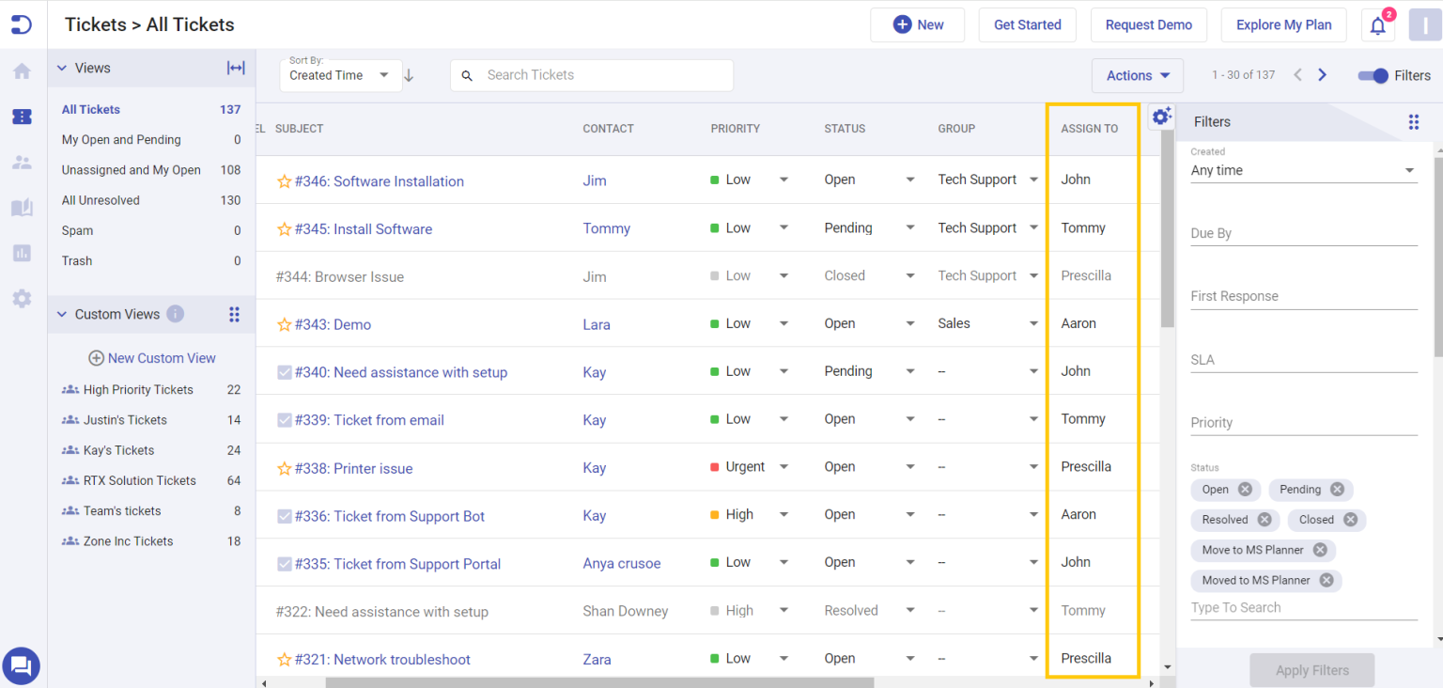Open the Home icon in left sidebar

pos(21,70)
